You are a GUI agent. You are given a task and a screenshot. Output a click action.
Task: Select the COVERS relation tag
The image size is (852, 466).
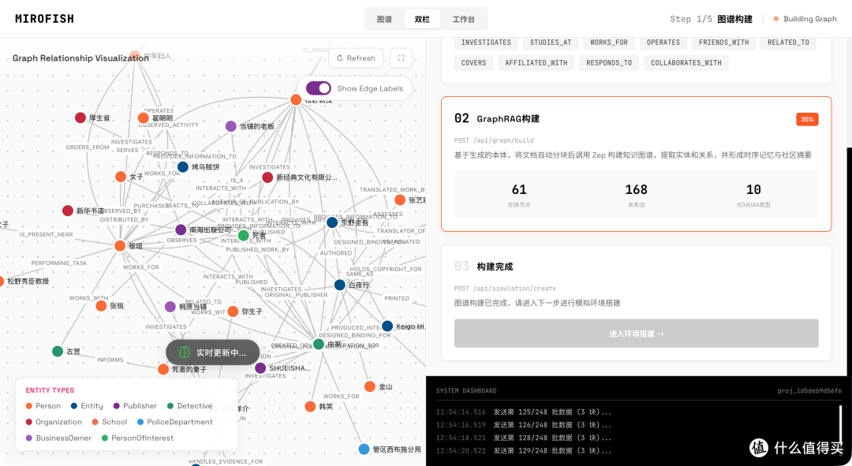(474, 63)
